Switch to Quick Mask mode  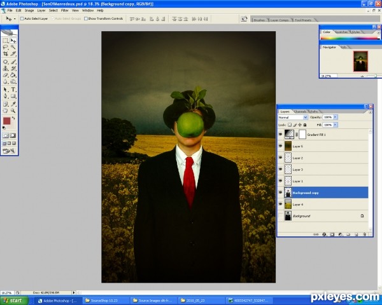point(13,135)
